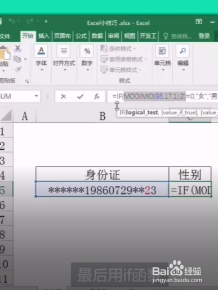Open 单元格样式 cell styles menu
Viewport: 218px width, 290px height.
click(121, 70)
